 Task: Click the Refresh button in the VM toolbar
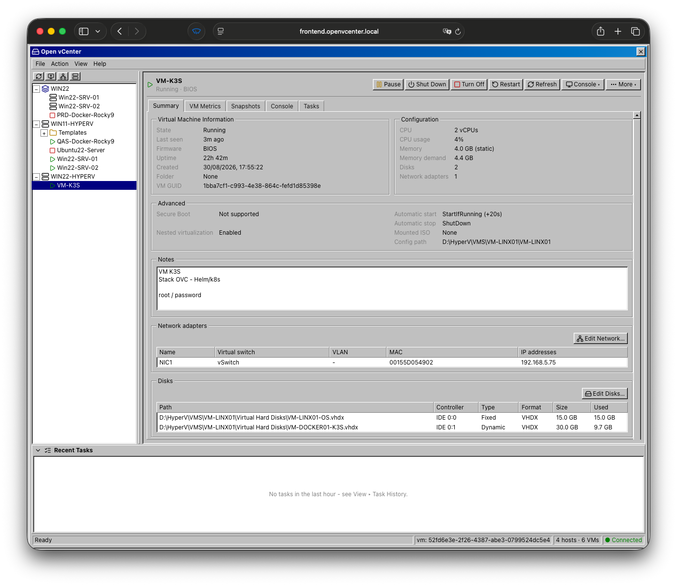tap(542, 84)
